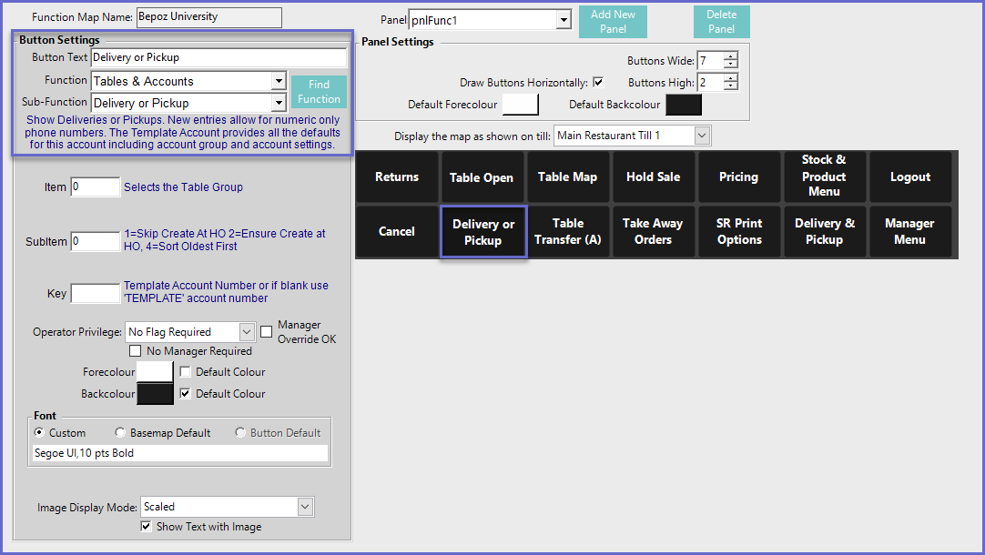Open Image Display Mode dropdown
The height and width of the screenshot is (555, 985).
click(305, 507)
